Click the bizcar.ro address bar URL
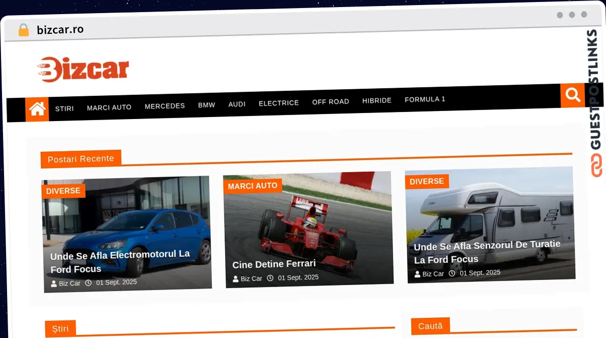 click(60, 29)
